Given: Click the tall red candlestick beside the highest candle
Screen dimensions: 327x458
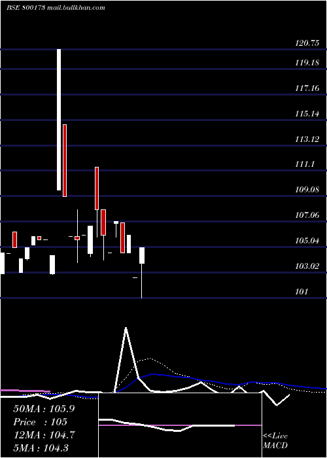Looking at the screenshot, I should [65, 161].
